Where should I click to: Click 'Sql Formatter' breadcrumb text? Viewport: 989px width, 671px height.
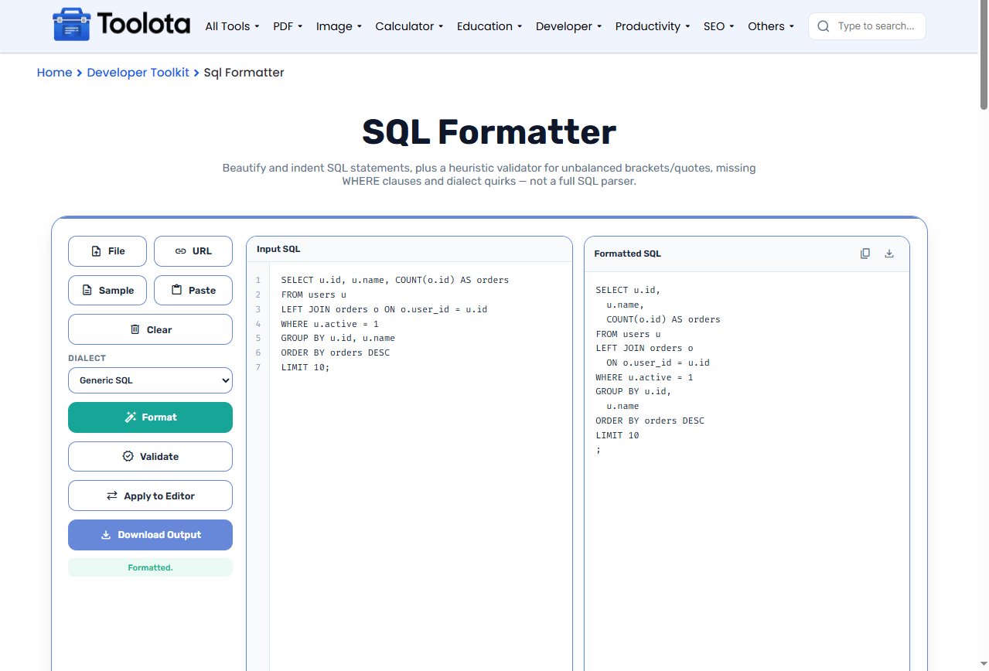point(244,73)
